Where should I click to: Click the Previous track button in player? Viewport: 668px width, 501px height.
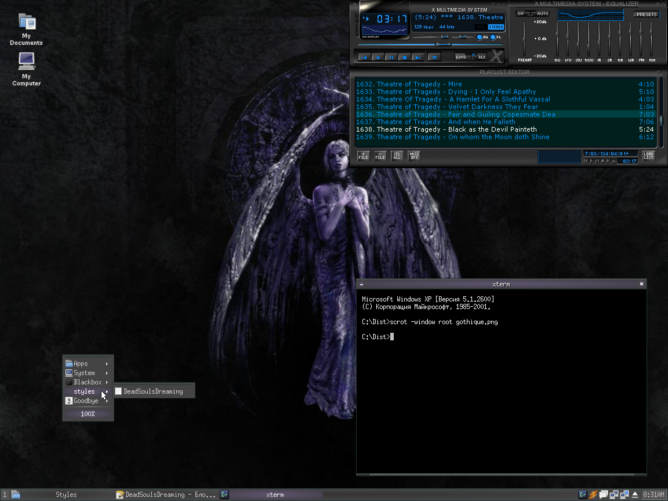(364, 57)
